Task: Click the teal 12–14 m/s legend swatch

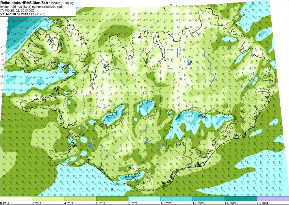Action: coord(209,199)
